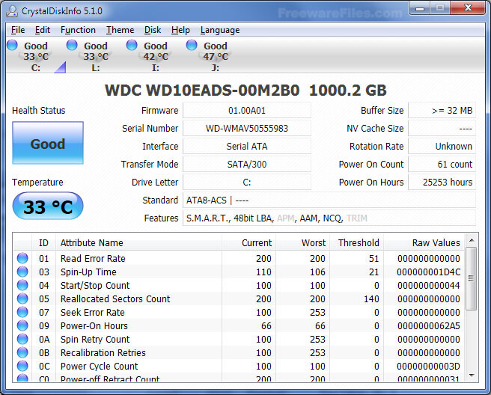Click the Buffer Size field >= 32 MB
Image resolution: width=491 pixels, height=395 pixels.
(x=442, y=111)
